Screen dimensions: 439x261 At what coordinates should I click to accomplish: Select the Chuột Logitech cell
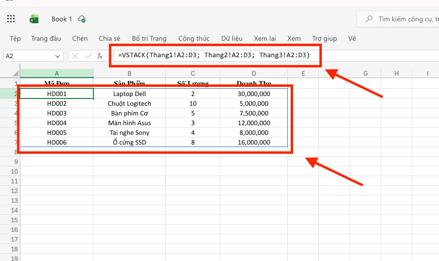pos(129,103)
